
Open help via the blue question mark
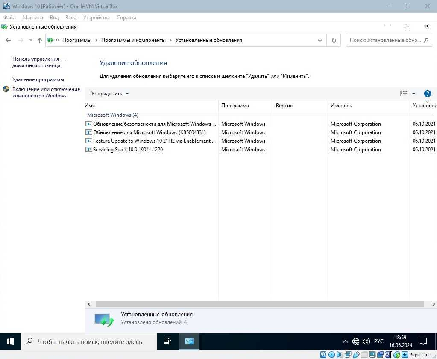[427, 94]
